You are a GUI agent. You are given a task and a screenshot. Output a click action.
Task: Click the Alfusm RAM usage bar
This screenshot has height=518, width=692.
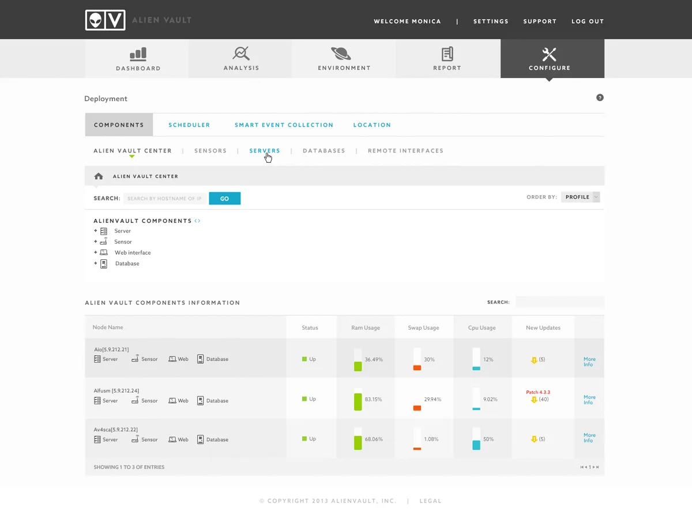click(358, 400)
